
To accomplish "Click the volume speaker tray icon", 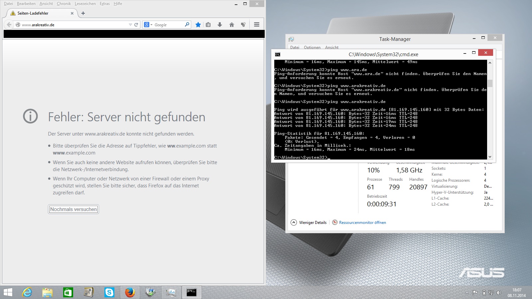I will pyautogui.click(x=499, y=293).
